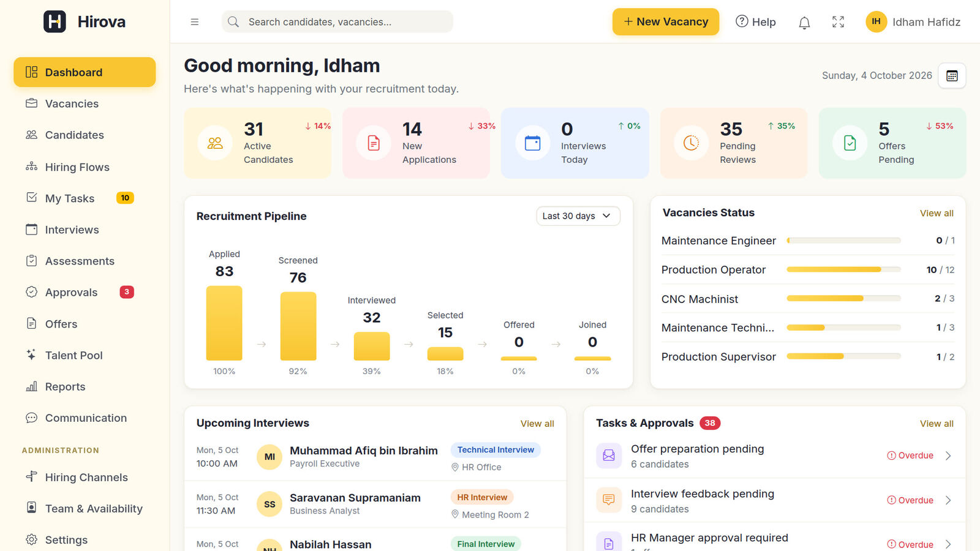This screenshot has height=551, width=980.
Task: Expand Interview feedback pending row chevron
Action: point(948,500)
